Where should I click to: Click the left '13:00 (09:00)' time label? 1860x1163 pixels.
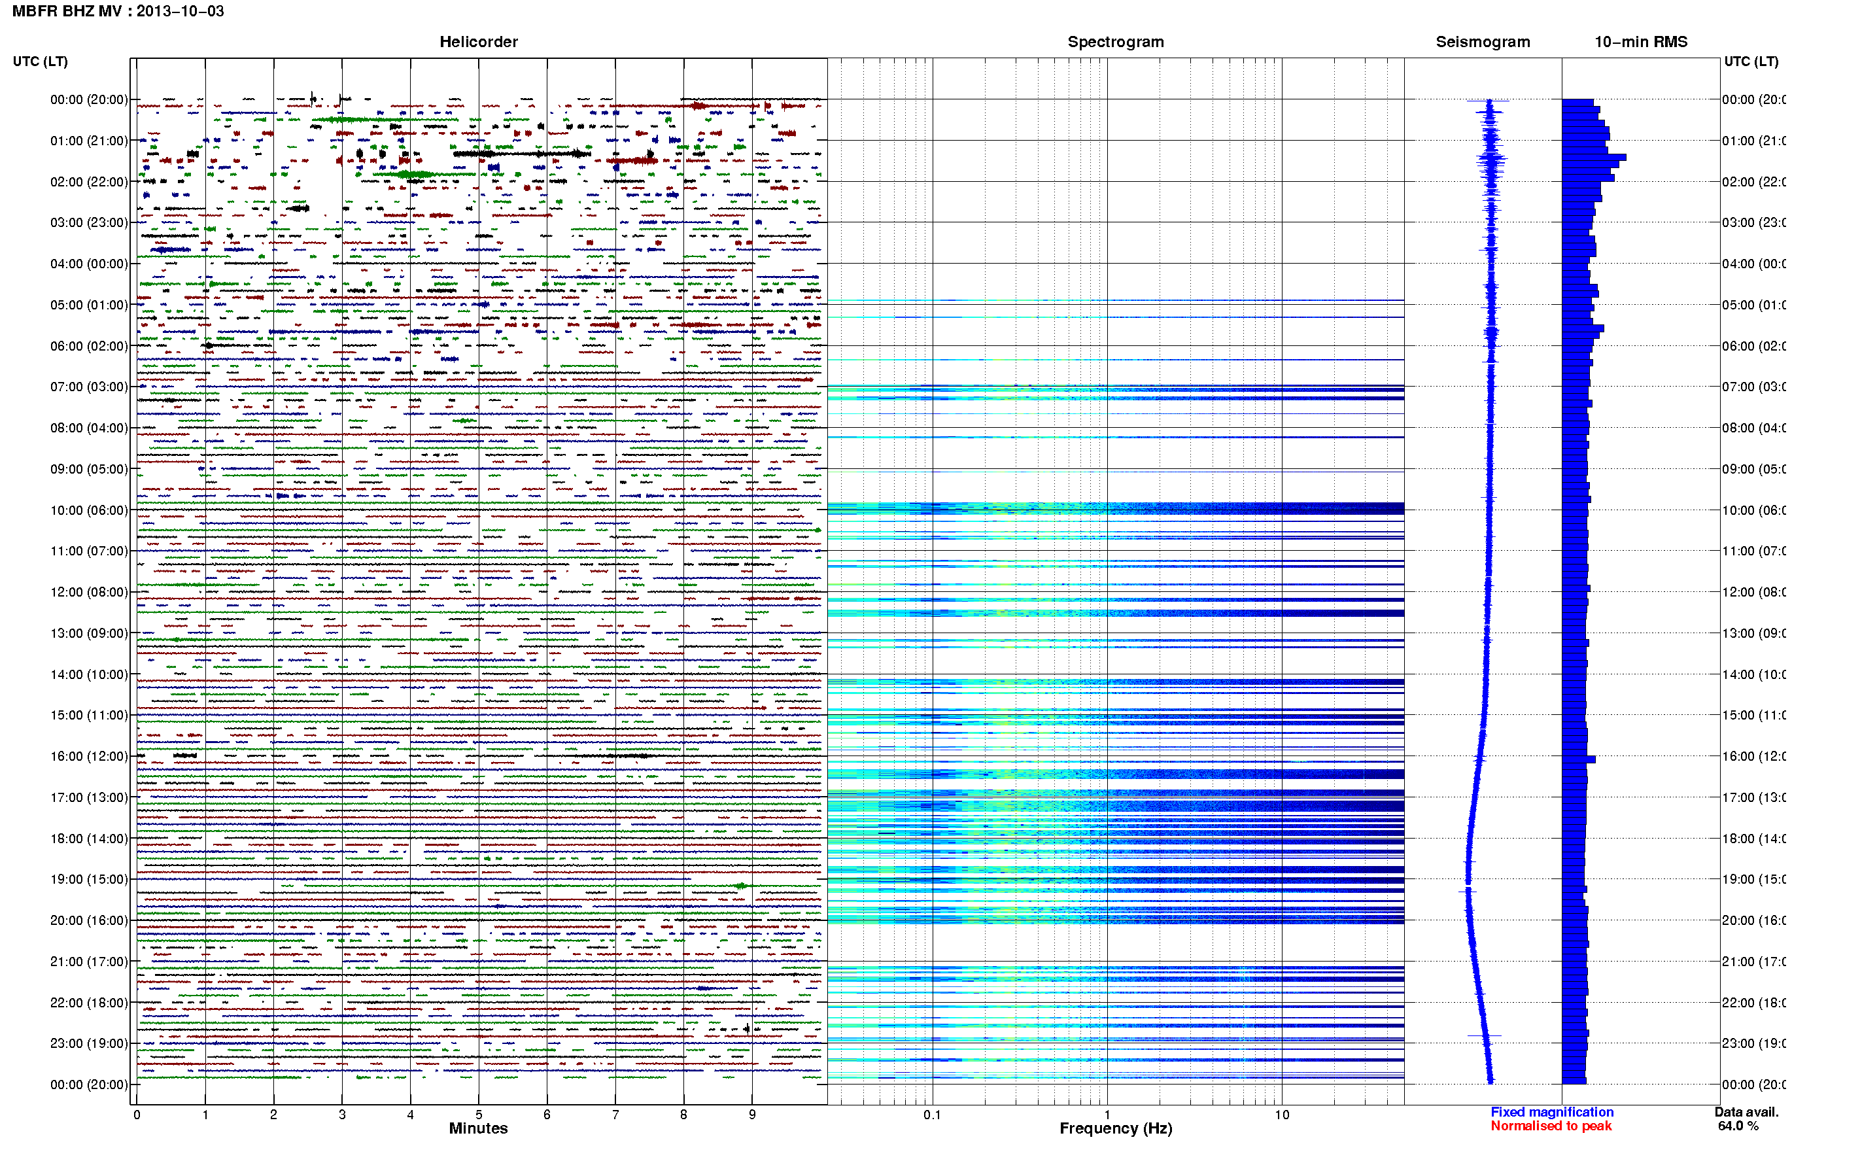[x=89, y=634]
